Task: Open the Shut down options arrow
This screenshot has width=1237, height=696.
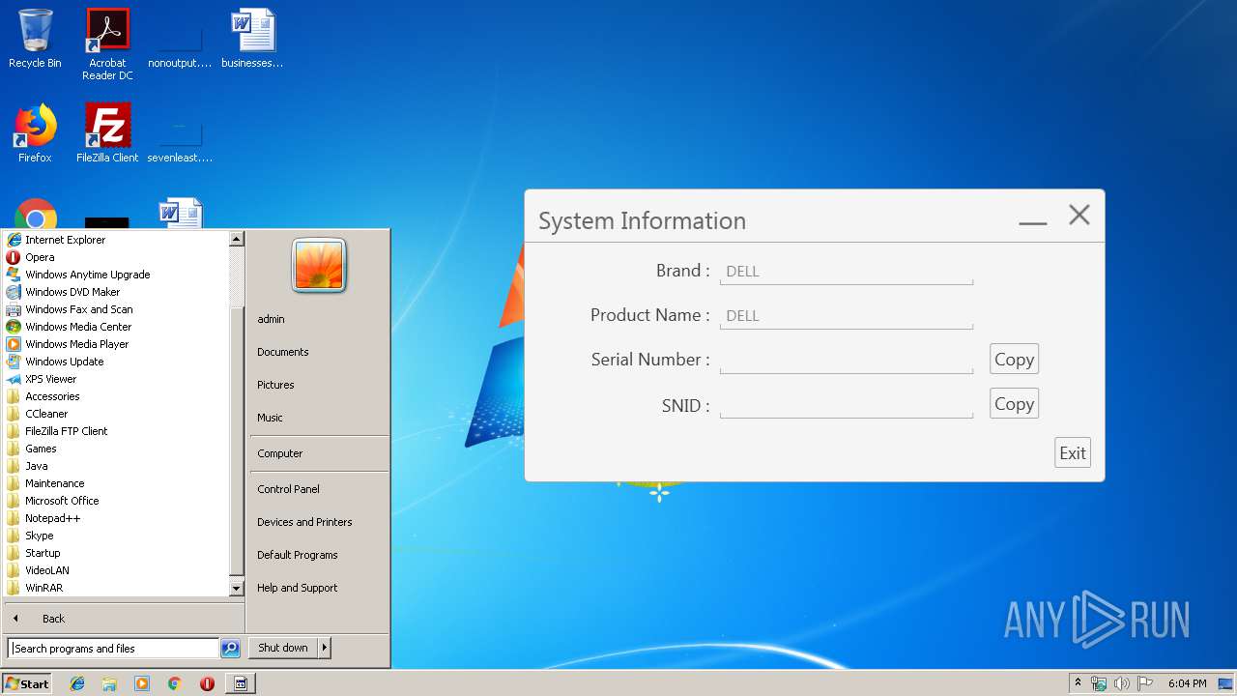Action: [325, 648]
